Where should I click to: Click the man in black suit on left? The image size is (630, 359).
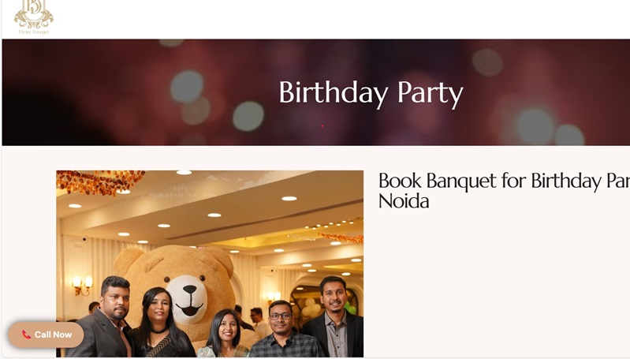point(106,318)
